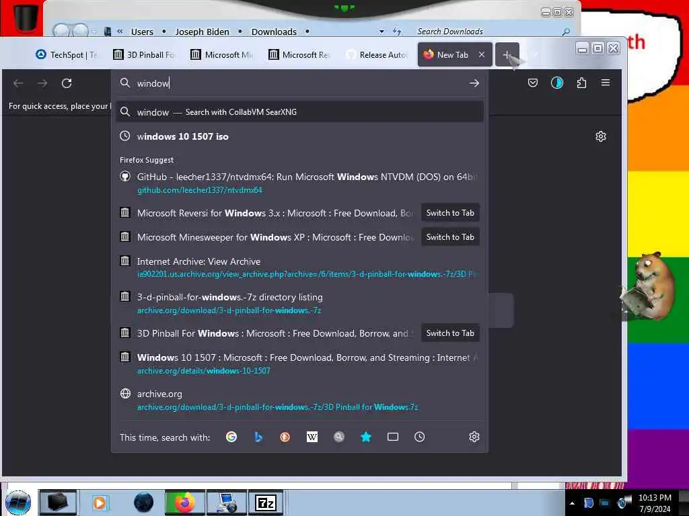The width and height of the screenshot is (689, 516).
Task: Click Switch to Tab for 3D Pinball
Action: (450, 333)
